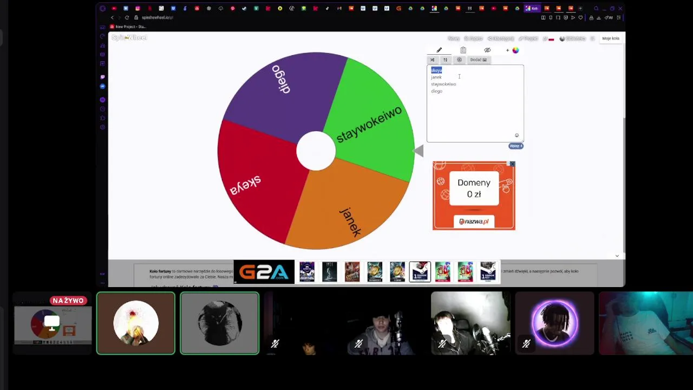The height and width of the screenshot is (390, 693).
Task: Open the emoji picker in the textbox
Action: pos(517,135)
